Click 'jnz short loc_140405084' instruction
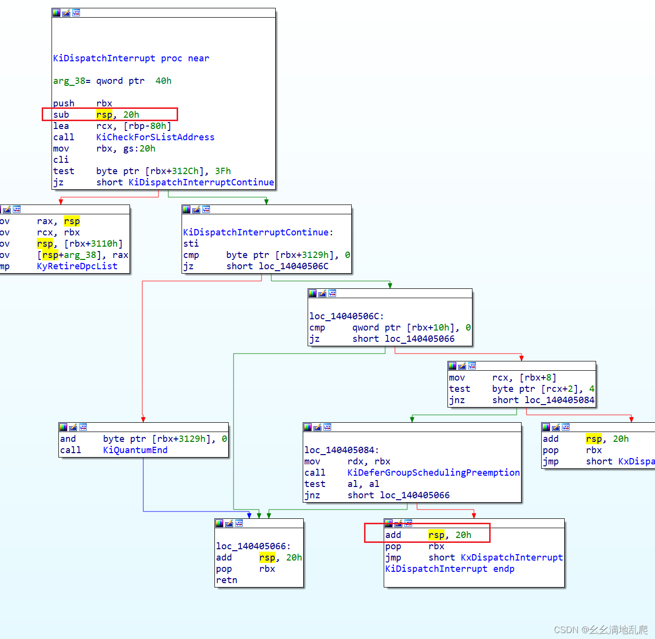The height and width of the screenshot is (639, 655). 522,400
